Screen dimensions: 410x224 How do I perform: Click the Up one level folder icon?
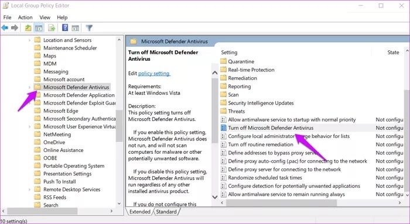click(x=28, y=27)
